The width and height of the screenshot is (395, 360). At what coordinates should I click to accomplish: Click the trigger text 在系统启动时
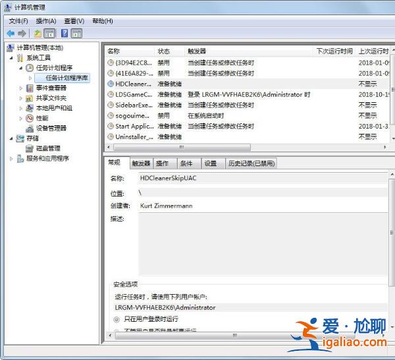(206, 116)
